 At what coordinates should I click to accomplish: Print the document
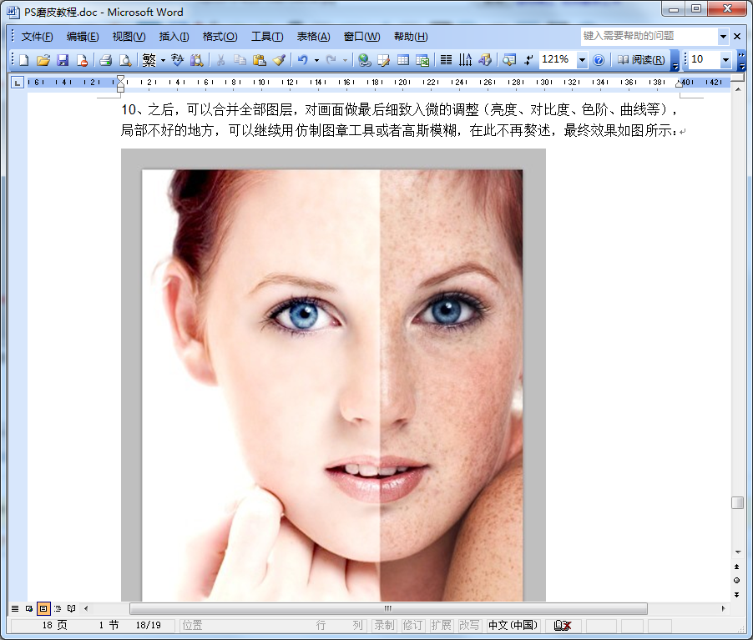[x=106, y=60]
